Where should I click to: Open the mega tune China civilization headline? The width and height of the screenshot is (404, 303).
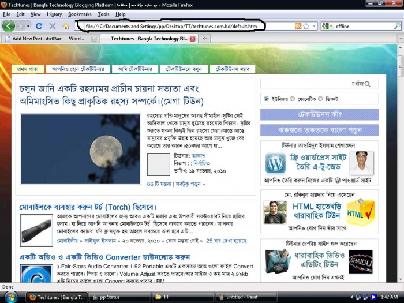click(111, 95)
